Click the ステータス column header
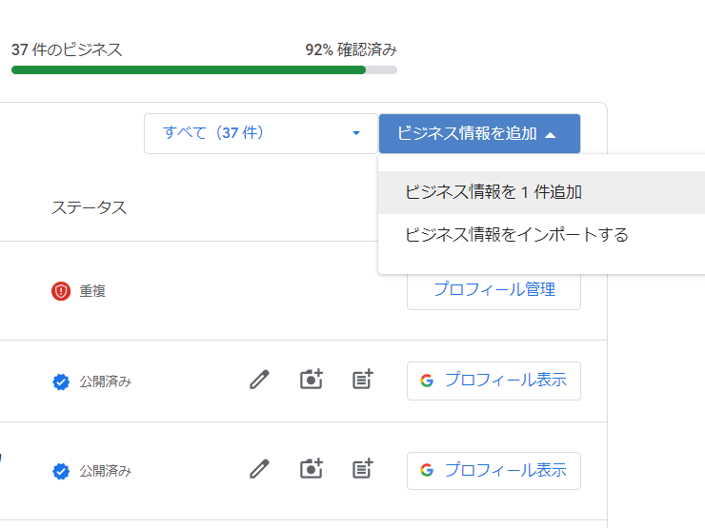This screenshot has width=705, height=528. tap(89, 208)
